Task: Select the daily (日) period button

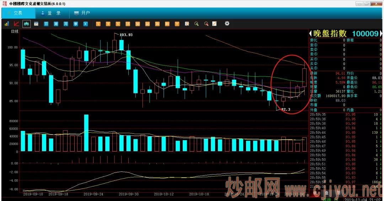Action: tap(46, 24)
